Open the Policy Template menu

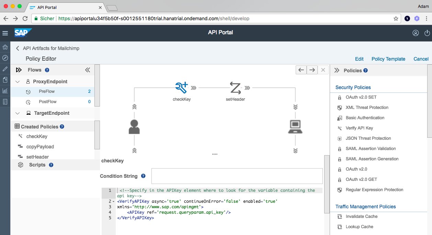tap(388, 59)
